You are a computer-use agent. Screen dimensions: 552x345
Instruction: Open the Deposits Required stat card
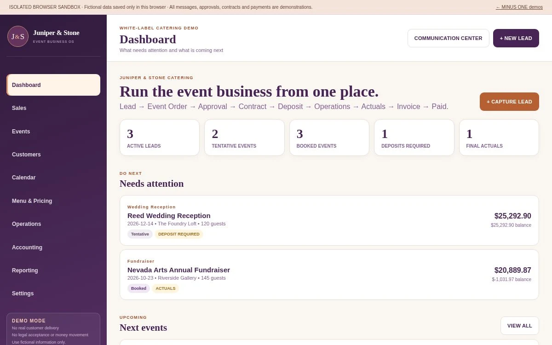414,138
